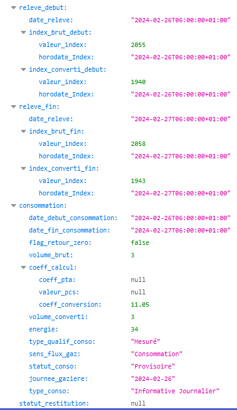Collapse the releve_fin node
Viewport: 237px width, 410px height.
pyautogui.click(x=14, y=107)
